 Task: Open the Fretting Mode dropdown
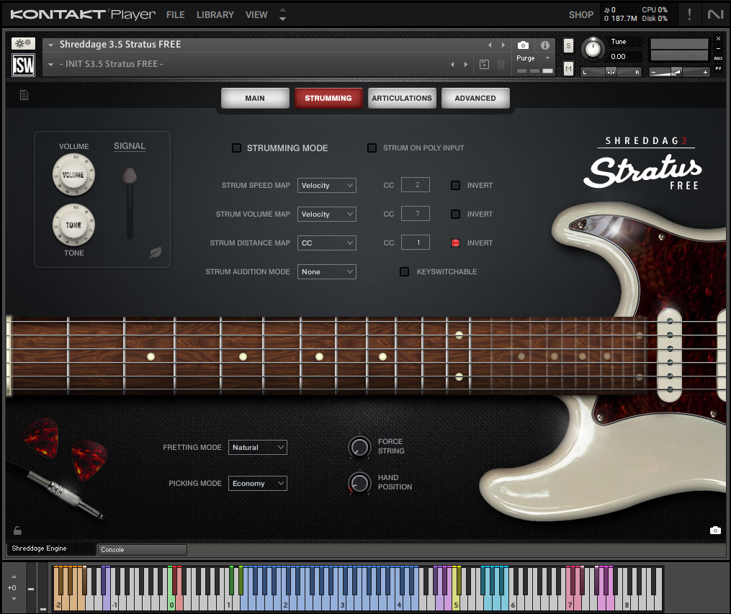pos(258,447)
